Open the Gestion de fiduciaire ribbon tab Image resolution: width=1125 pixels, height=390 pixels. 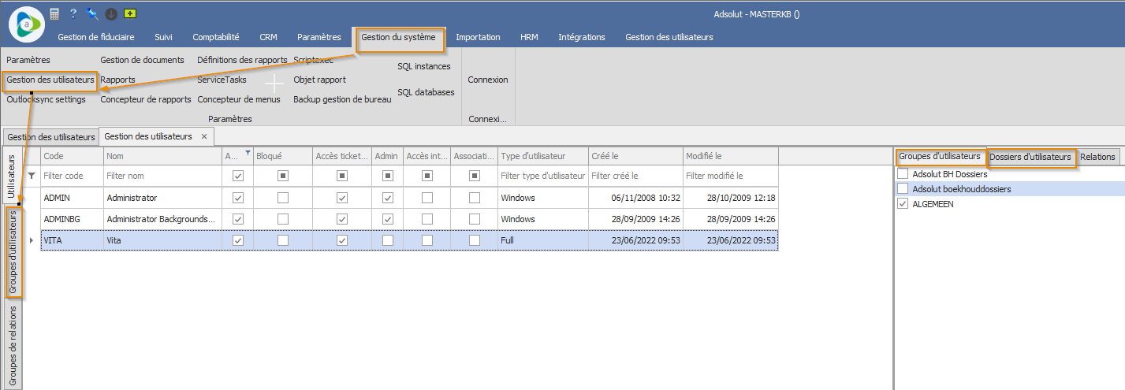(x=96, y=37)
